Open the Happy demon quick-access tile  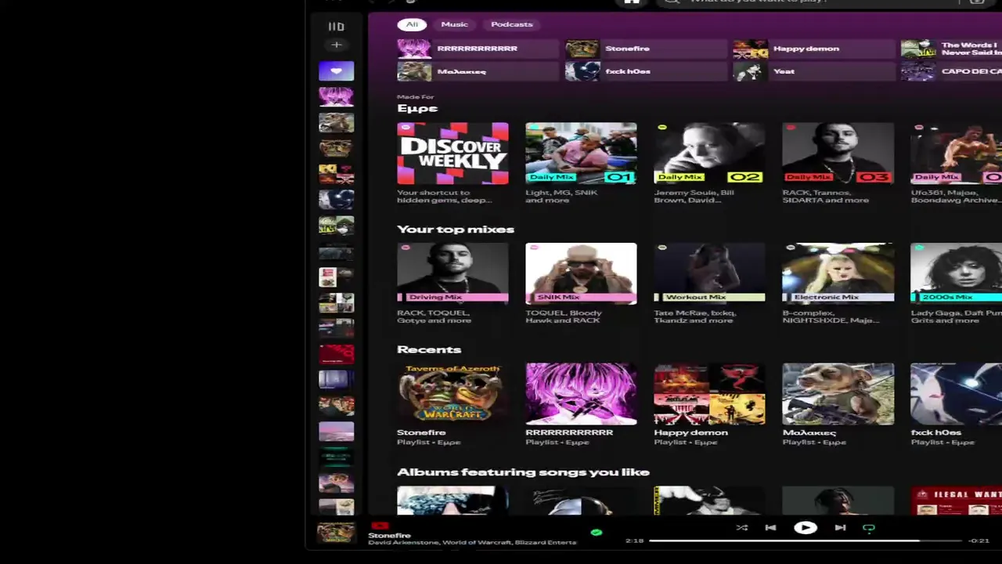tap(814, 49)
